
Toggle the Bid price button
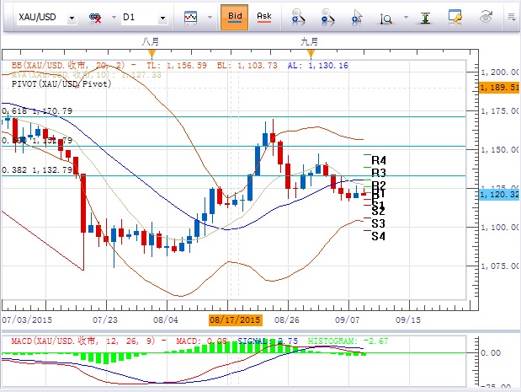(234, 17)
